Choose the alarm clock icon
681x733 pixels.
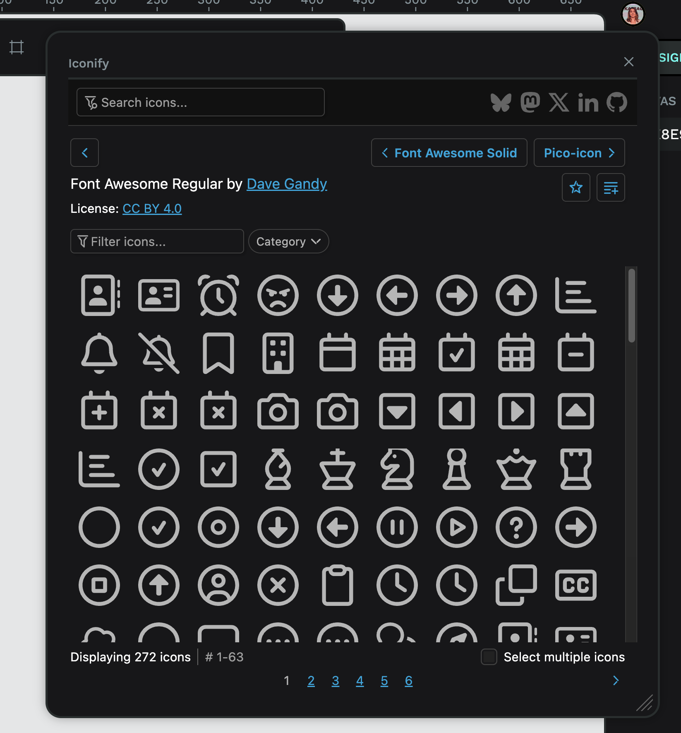click(218, 295)
